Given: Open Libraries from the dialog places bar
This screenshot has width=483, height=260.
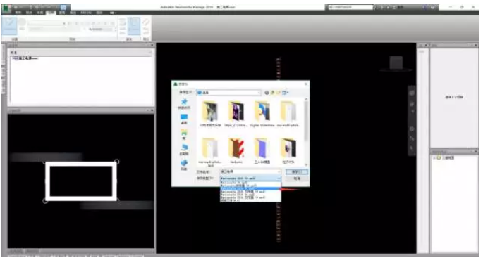Looking at the screenshot, I should [x=184, y=134].
